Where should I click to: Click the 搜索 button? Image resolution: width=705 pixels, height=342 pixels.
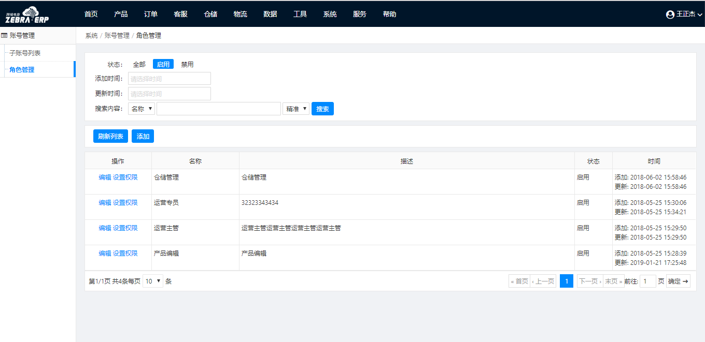coord(322,109)
